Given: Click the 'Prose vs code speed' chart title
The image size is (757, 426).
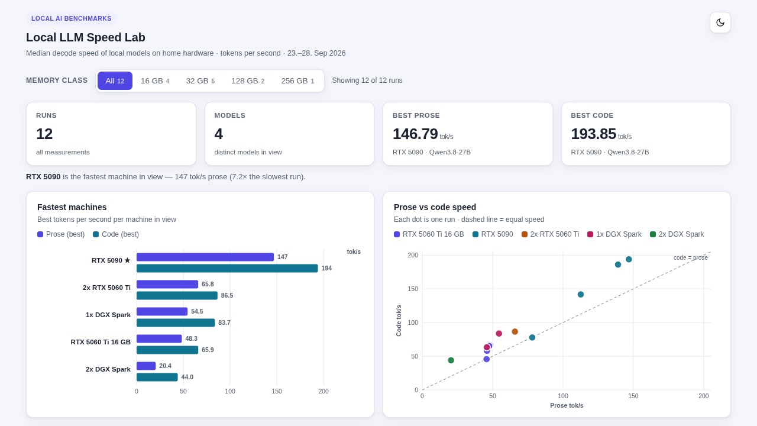Looking at the screenshot, I should point(435,207).
